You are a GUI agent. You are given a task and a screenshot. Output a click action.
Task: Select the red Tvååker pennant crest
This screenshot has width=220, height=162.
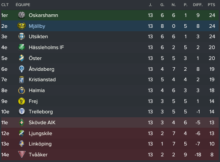click(x=22, y=155)
